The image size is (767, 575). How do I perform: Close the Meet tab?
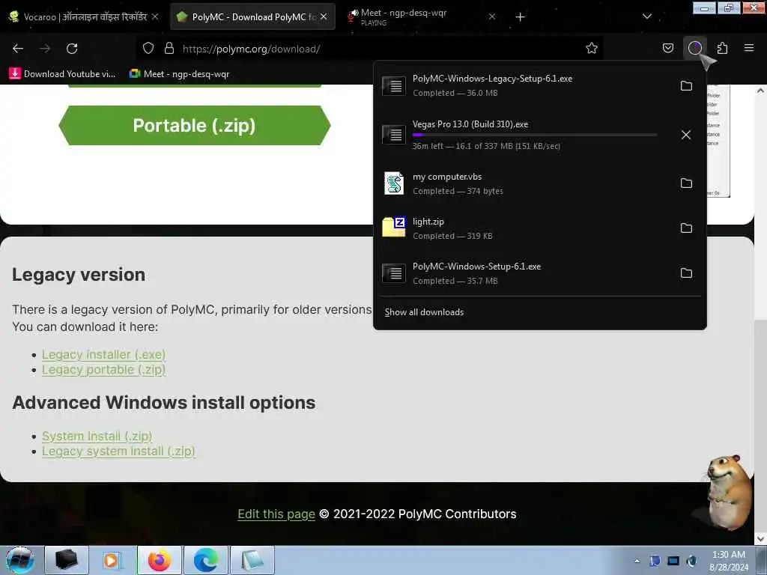point(492,16)
